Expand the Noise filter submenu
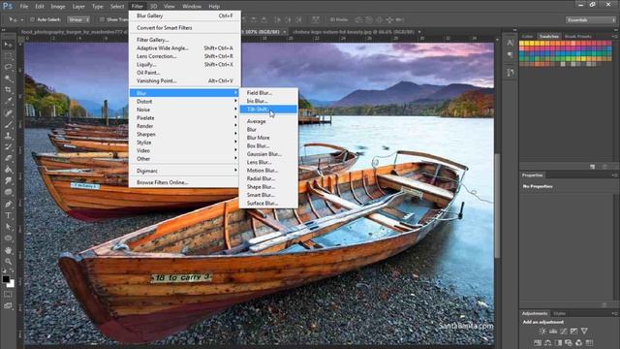Viewport: 620px width, 349px height. (x=184, y=110)
